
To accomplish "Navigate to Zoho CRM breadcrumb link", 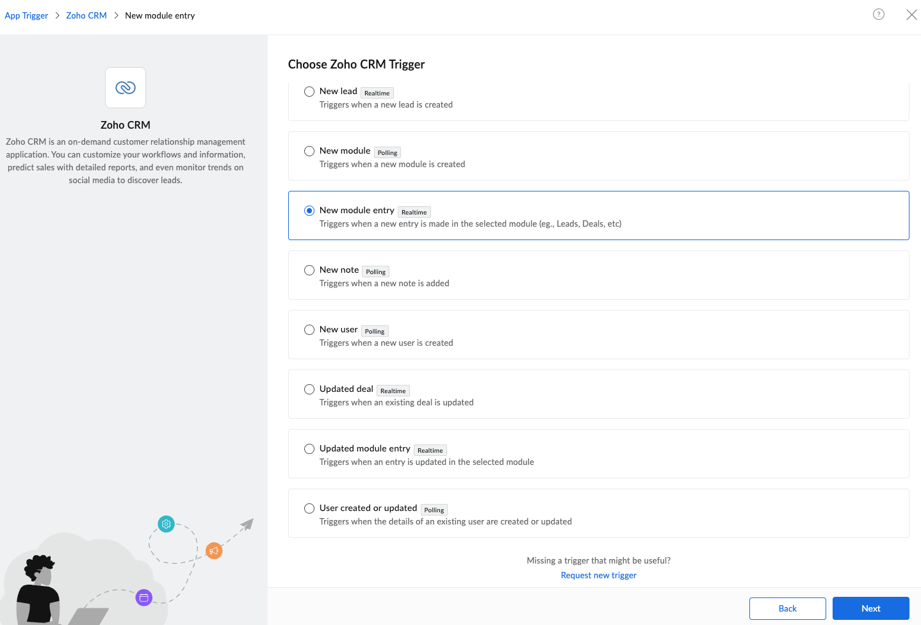I will [86, 15].
